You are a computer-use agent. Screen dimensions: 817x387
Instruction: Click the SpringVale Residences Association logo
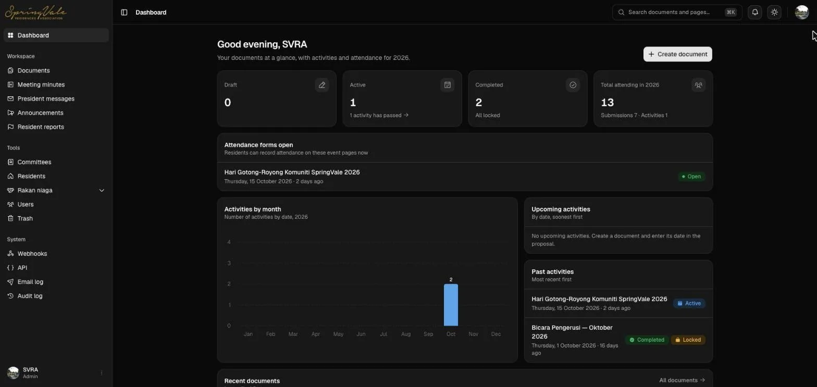coord(36,13)
